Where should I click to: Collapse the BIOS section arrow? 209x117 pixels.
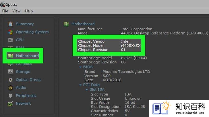[80, 67]
